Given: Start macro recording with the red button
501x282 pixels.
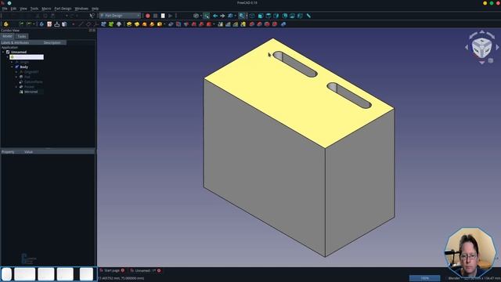Looking at the screenshot, I should (148, 16).
